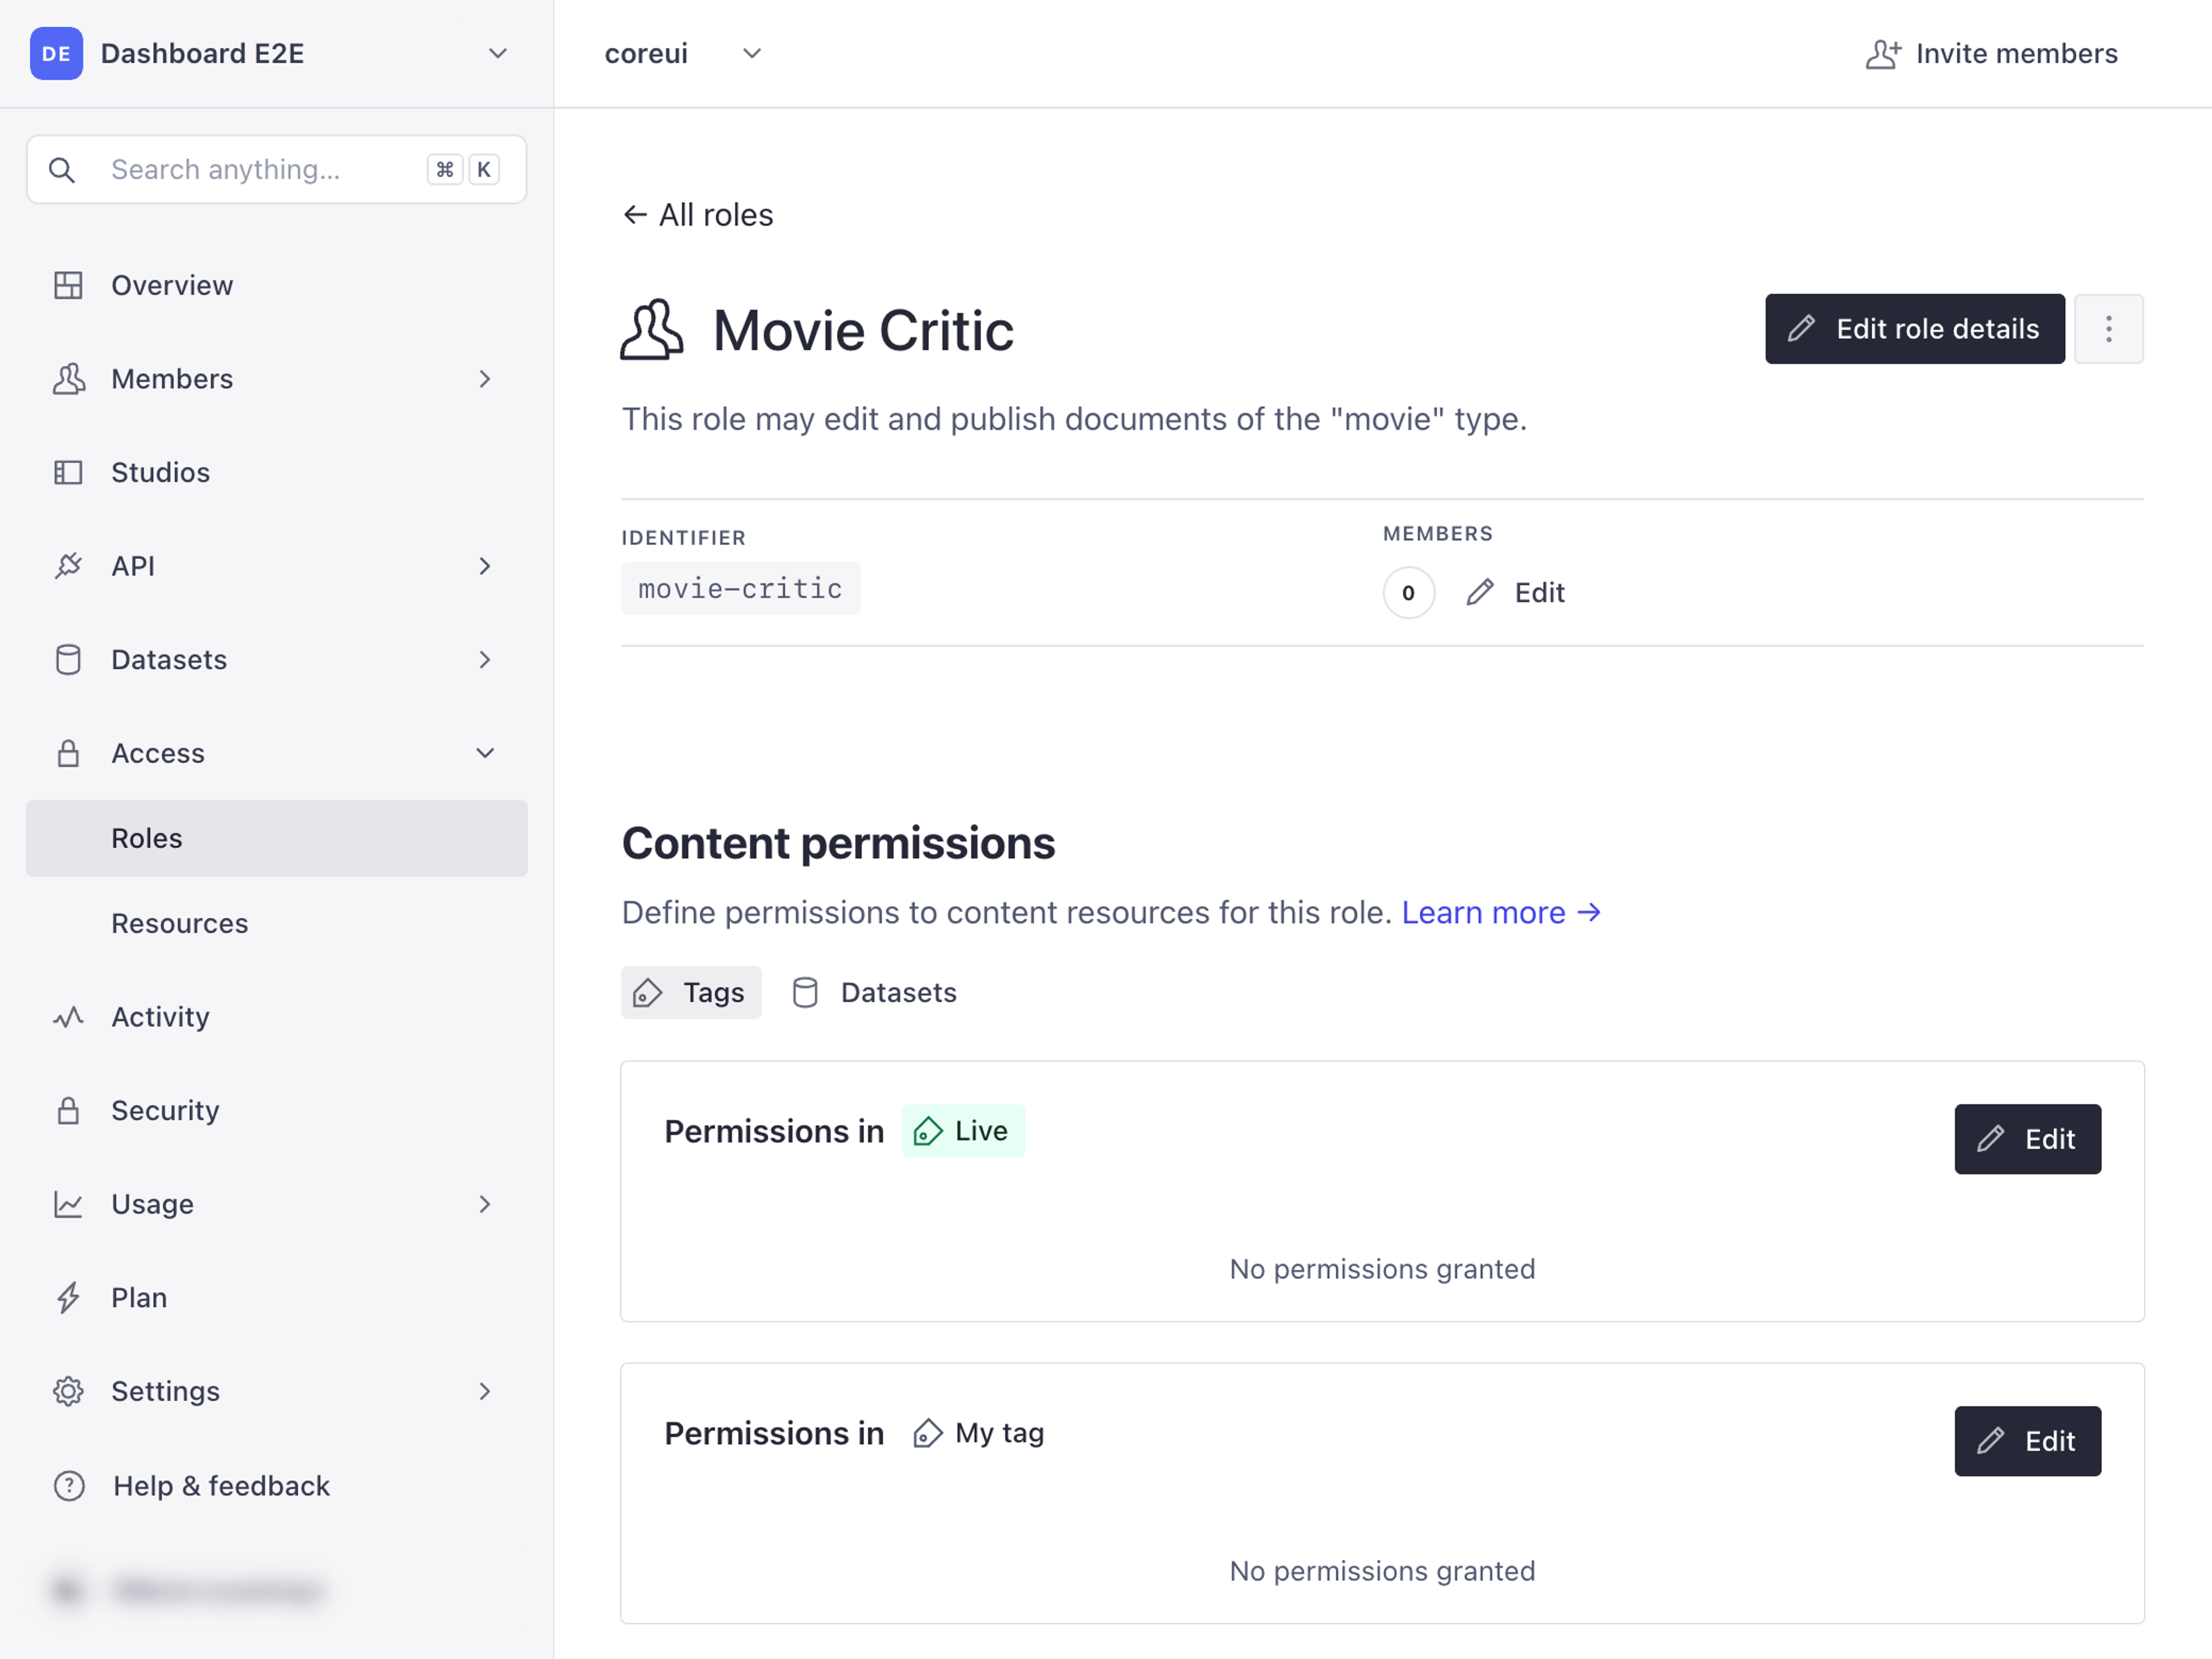Edit the role members
The image size is (2212, 1659).
pos(1515,593)
